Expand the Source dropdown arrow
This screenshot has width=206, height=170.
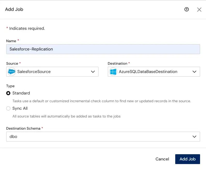tap(93, 72)
